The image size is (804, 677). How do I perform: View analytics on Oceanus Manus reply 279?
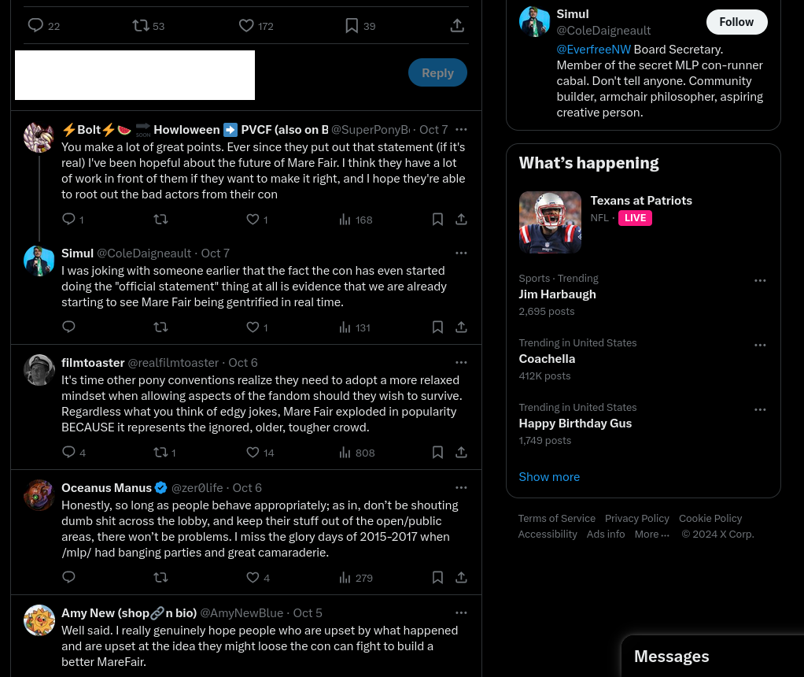(356, 578)
